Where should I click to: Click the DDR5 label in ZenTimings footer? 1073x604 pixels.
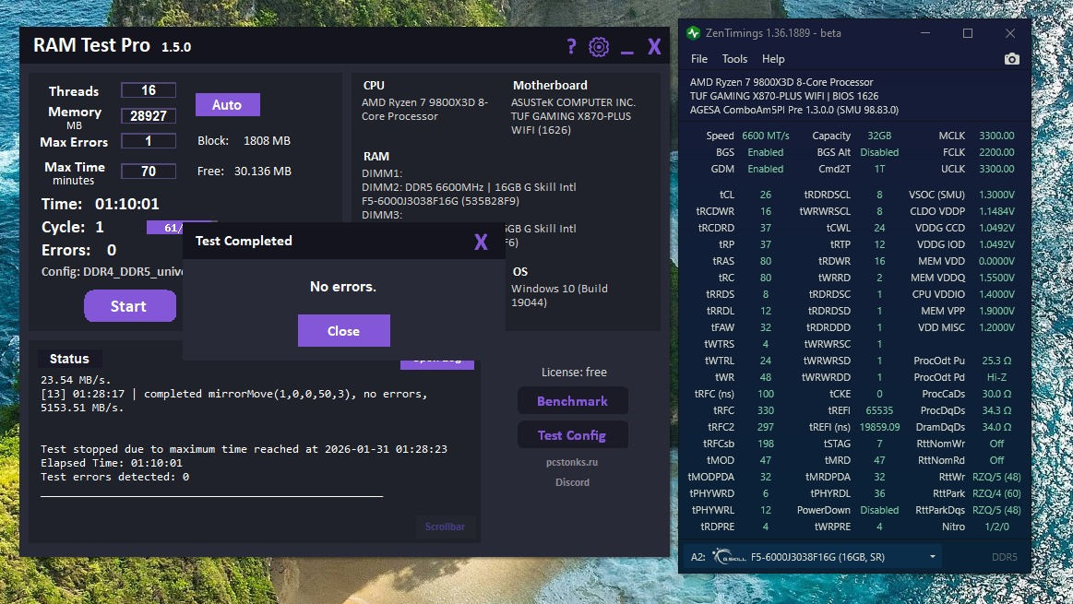click(x=1004, y=557)
